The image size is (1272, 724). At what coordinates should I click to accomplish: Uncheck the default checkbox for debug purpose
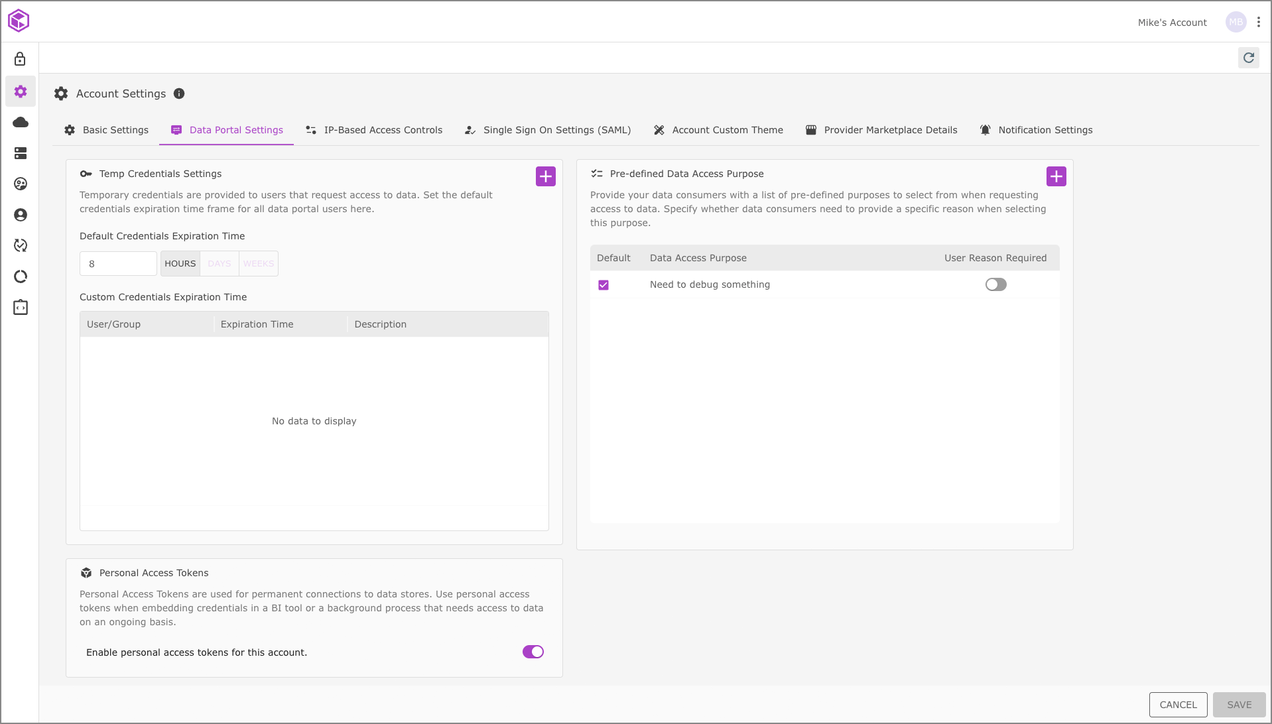[604, 285]
